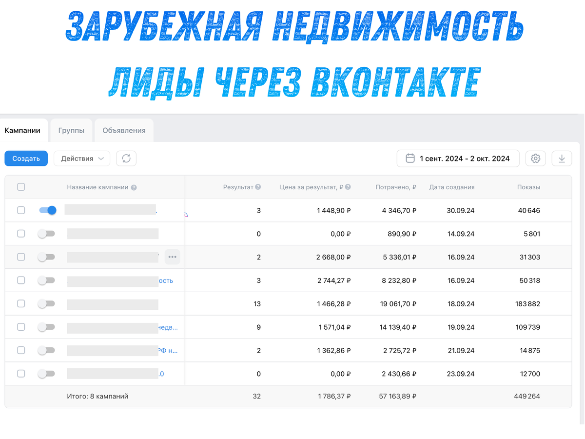This screenshot has height=439, width=585.
Task: Click the shows cell 40 646
Action: pyautogui.click(x=529, y=210)
